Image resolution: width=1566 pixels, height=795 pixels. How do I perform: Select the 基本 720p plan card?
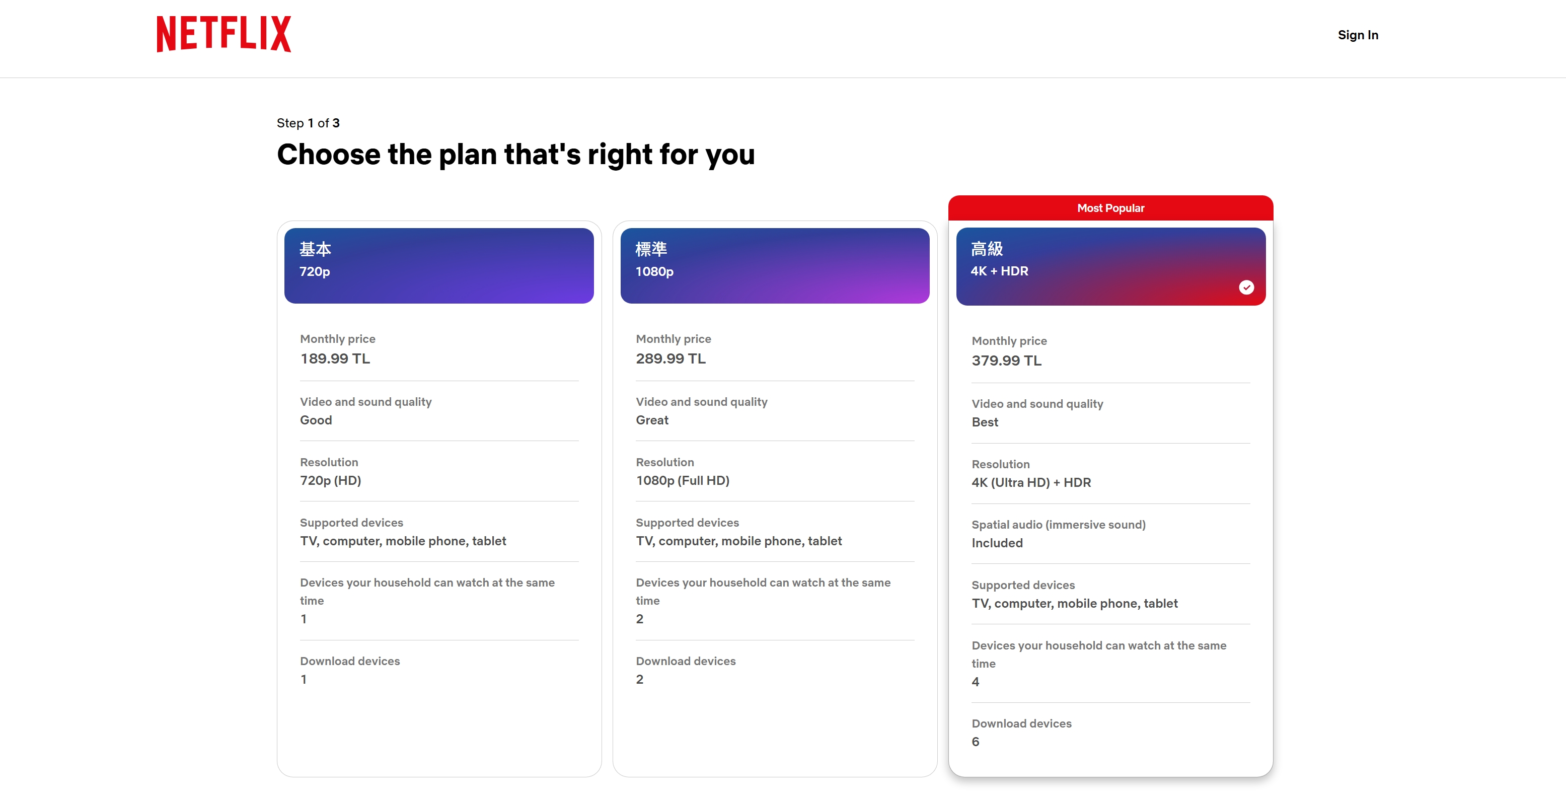click(x=438, y=265)
